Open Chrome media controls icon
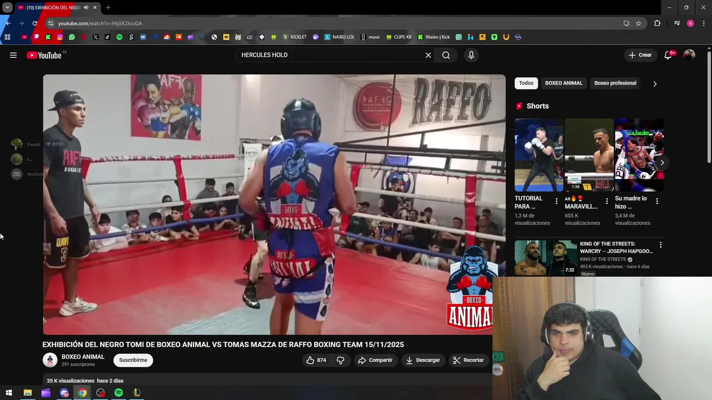The height and width of the screenshot is (400, 712). pos(677,23)
